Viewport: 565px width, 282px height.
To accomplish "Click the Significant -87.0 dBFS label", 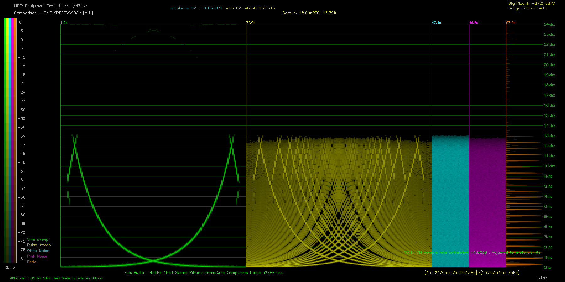I will (x=531, y=3).
